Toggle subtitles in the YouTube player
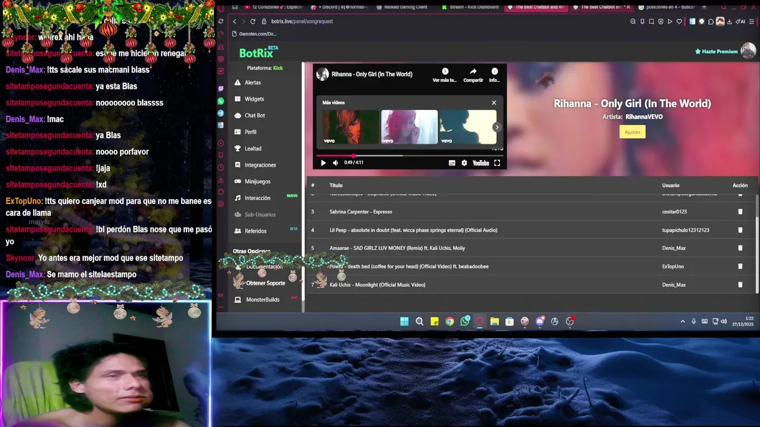The image size is (760, 427). coord(452,163)
